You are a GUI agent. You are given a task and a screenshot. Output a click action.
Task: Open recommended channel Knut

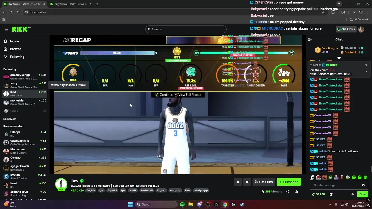click(x=25, y=185)
